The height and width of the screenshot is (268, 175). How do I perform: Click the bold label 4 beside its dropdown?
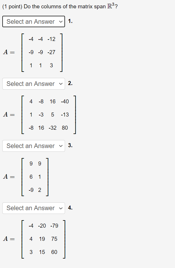click(x=70, y=208)
